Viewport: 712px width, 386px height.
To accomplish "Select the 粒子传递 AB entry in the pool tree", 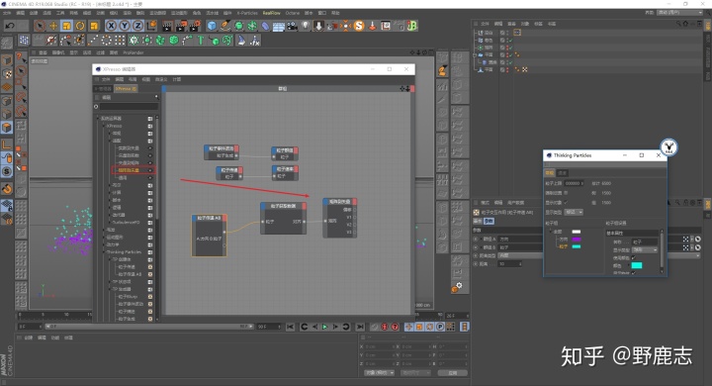I will click(130, 274).
